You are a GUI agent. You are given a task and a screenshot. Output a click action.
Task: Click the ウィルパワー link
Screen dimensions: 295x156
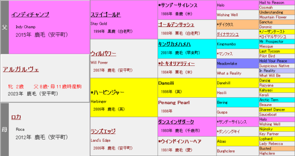pyautogui.click(x=103, y=54)
